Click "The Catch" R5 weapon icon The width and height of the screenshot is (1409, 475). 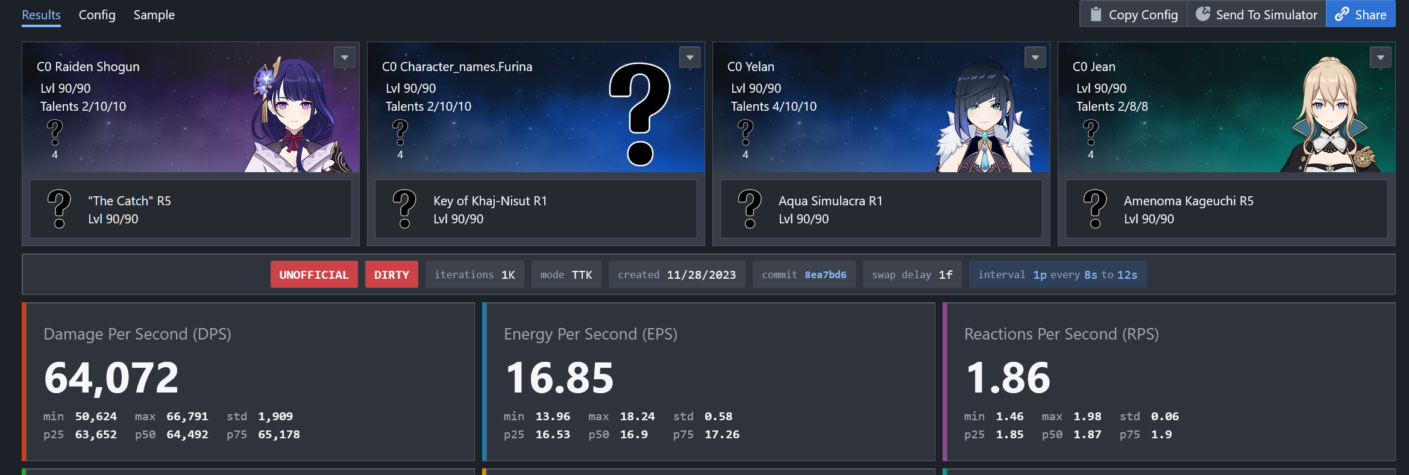coord(59,209)
